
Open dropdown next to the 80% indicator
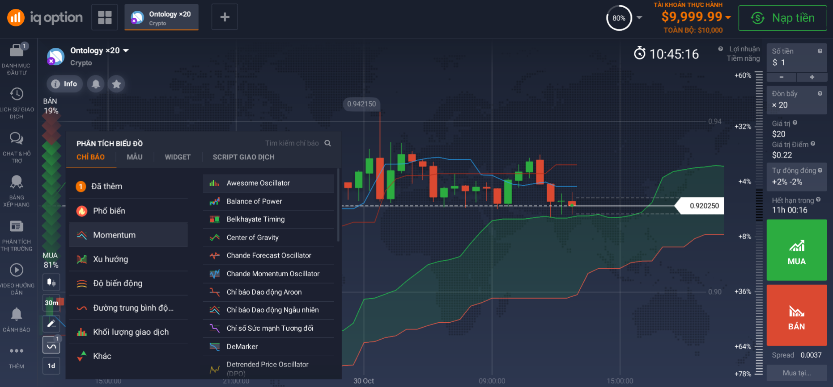[x=639, y=18]
